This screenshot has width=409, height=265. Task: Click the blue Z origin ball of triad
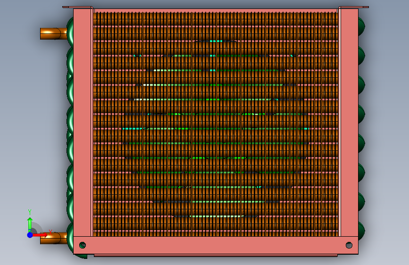click(x=30, y=235)
